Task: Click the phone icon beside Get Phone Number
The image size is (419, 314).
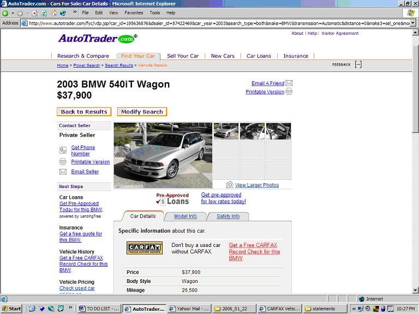Action: [x=63, y=150]
